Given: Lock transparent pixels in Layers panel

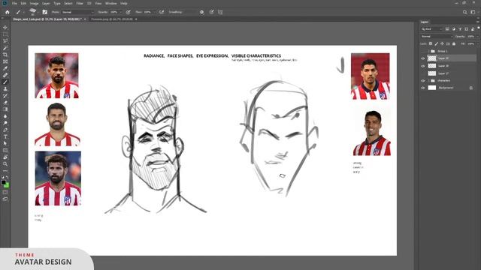Looking at the screenshot, I should [431, 43].
